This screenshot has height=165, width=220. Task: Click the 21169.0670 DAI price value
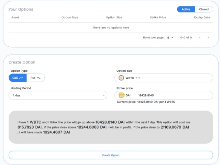[x=175, y=127]
